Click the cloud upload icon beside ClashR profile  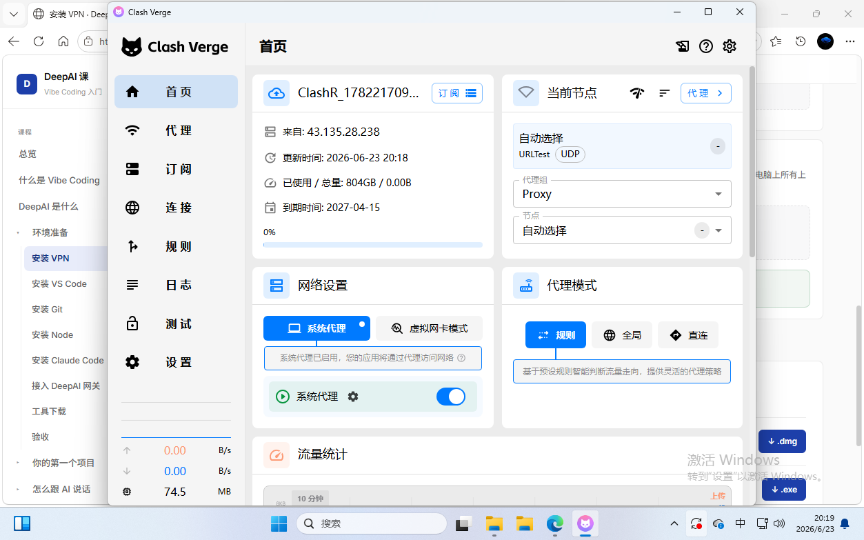[277, 93]
